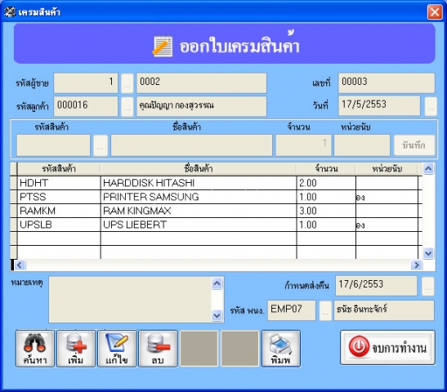Click the document number field showing 00003
The image size is (447, 392).
tap(387, 83)
